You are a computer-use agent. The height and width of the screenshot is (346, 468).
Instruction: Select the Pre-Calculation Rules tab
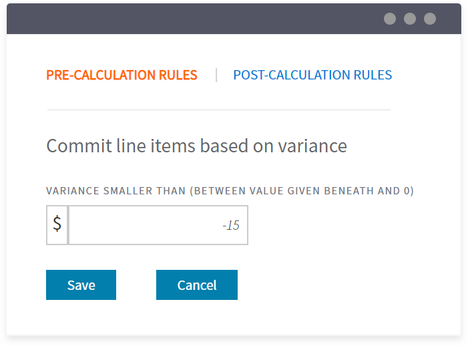(x=122, y=75)
